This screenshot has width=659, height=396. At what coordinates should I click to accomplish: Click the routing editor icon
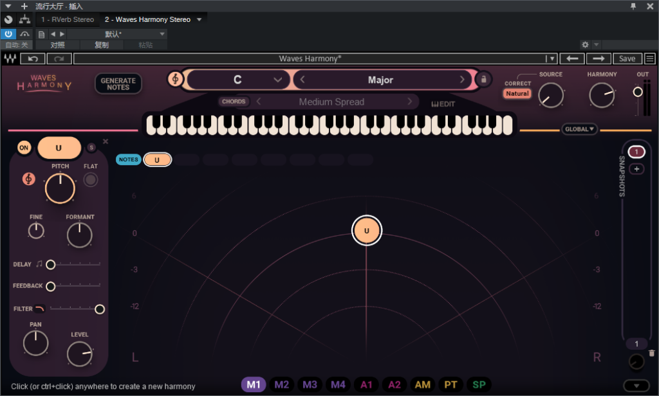(25, 19)
